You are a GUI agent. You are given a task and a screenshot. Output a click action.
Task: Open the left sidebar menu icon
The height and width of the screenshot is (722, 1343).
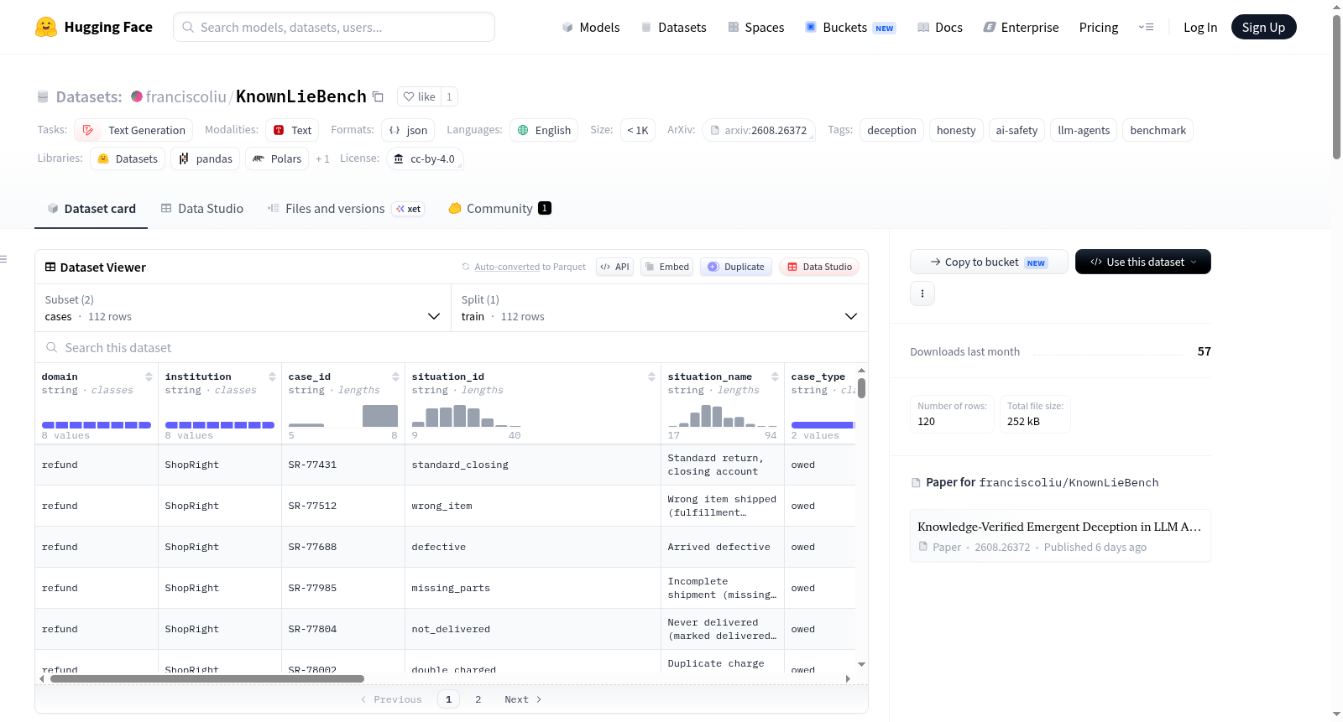click(3, 259)
